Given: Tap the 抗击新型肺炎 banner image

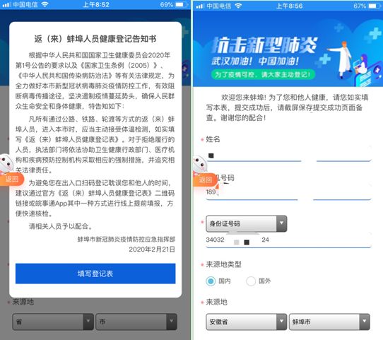Looking at the screenshot, I should pyautogui.click(x=288, y=48).
